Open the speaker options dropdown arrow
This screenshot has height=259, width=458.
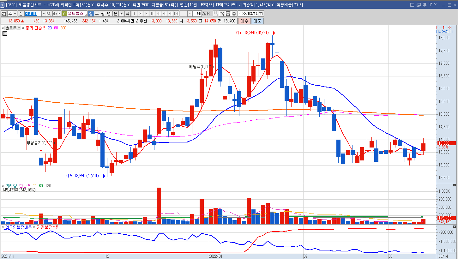59,14
